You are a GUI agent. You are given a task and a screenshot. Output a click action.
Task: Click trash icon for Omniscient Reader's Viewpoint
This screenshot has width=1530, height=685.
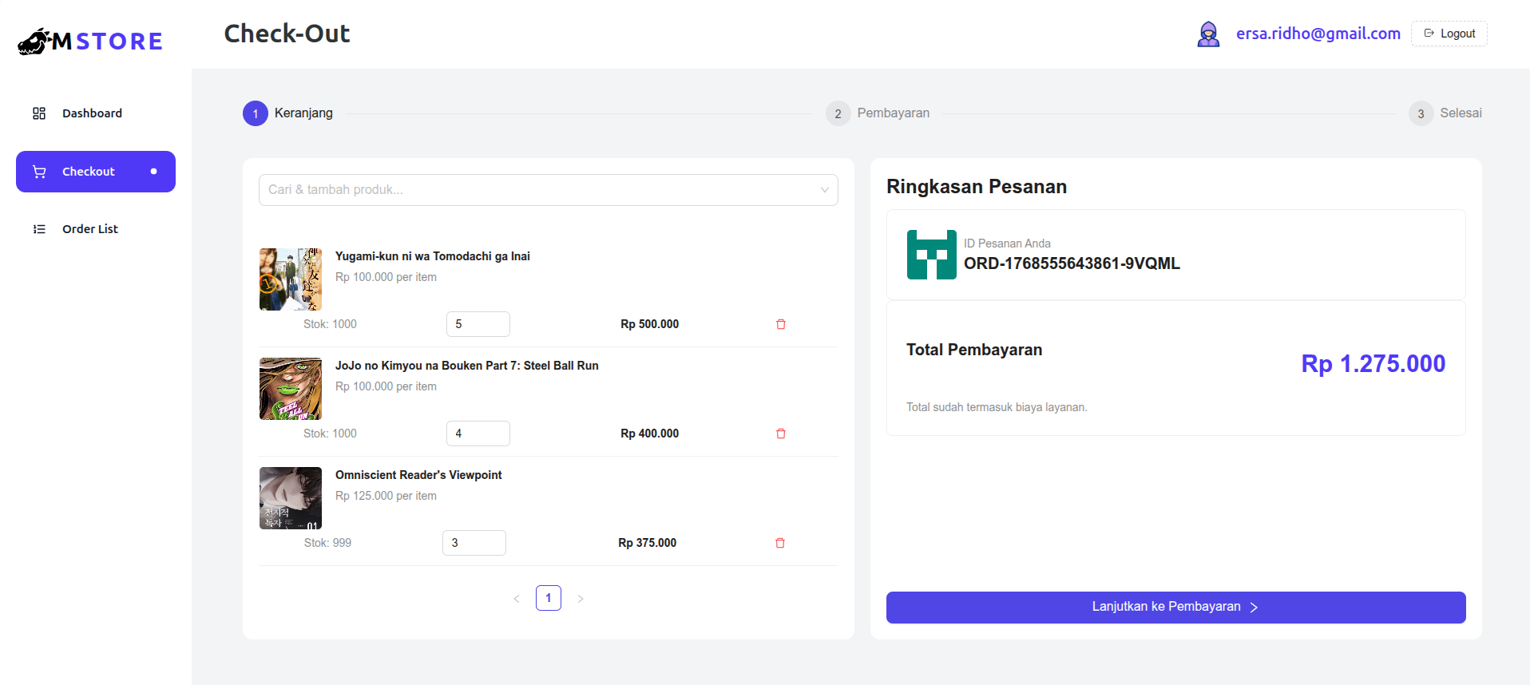780,543
